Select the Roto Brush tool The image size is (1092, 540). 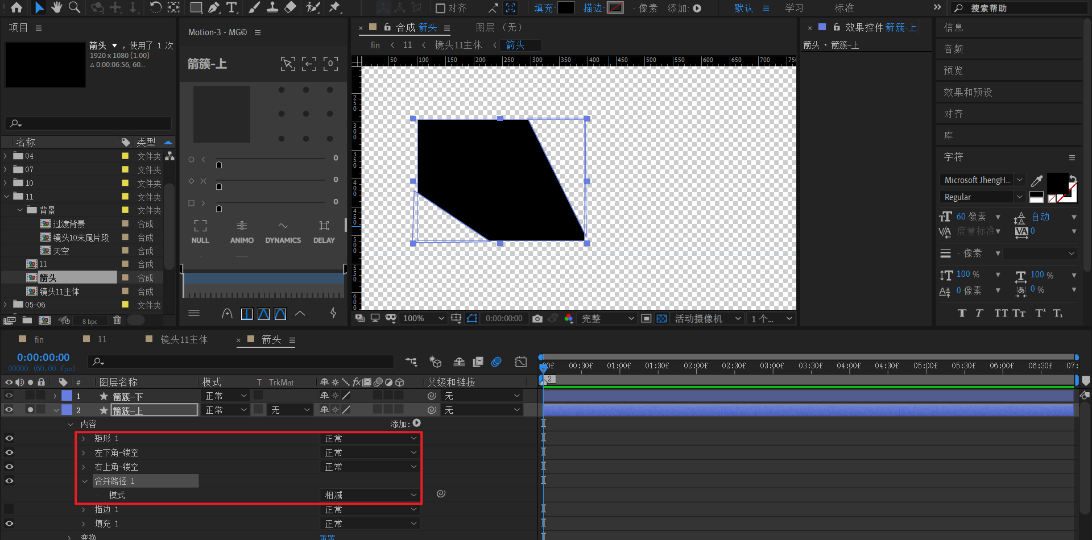(x=313, y=7)
